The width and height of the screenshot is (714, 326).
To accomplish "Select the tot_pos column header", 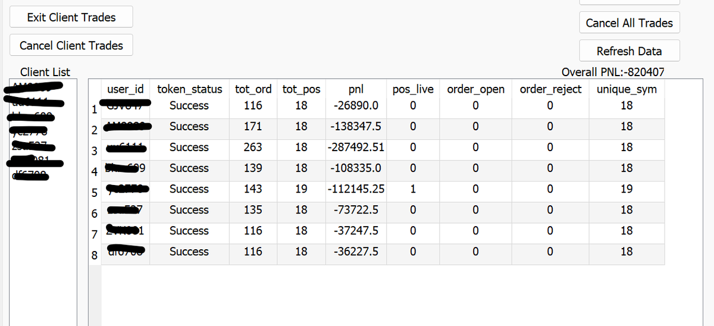I will click(x=301, y=89).
